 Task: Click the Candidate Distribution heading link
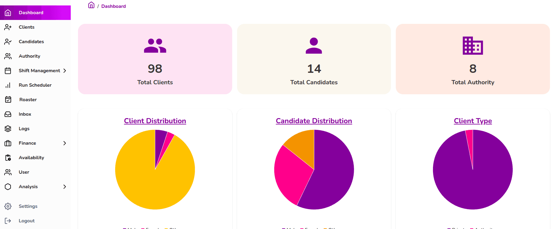[x=314, y=121]
